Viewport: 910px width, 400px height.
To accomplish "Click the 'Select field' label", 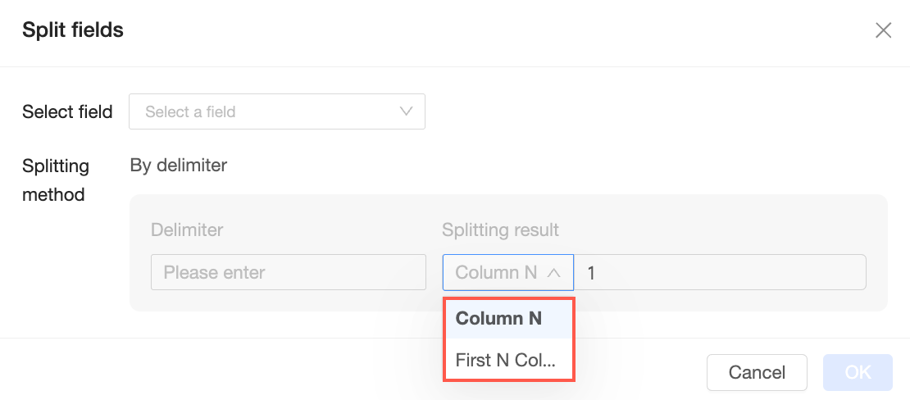I will 67,112.
